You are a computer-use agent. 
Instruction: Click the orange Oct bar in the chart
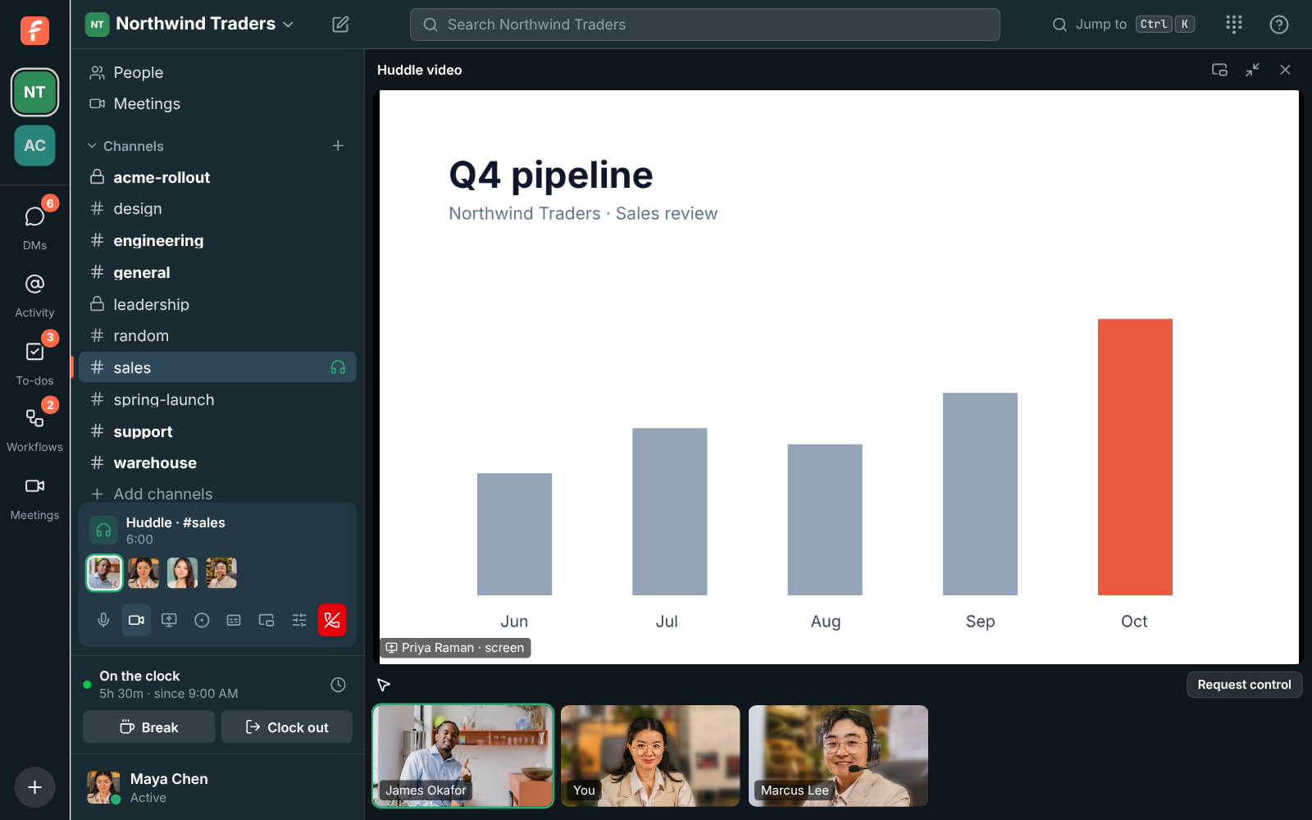tap(1135, 457)
